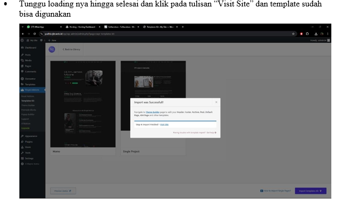
Task: Click the Import Templates Kit button
Action: (310, 191)
